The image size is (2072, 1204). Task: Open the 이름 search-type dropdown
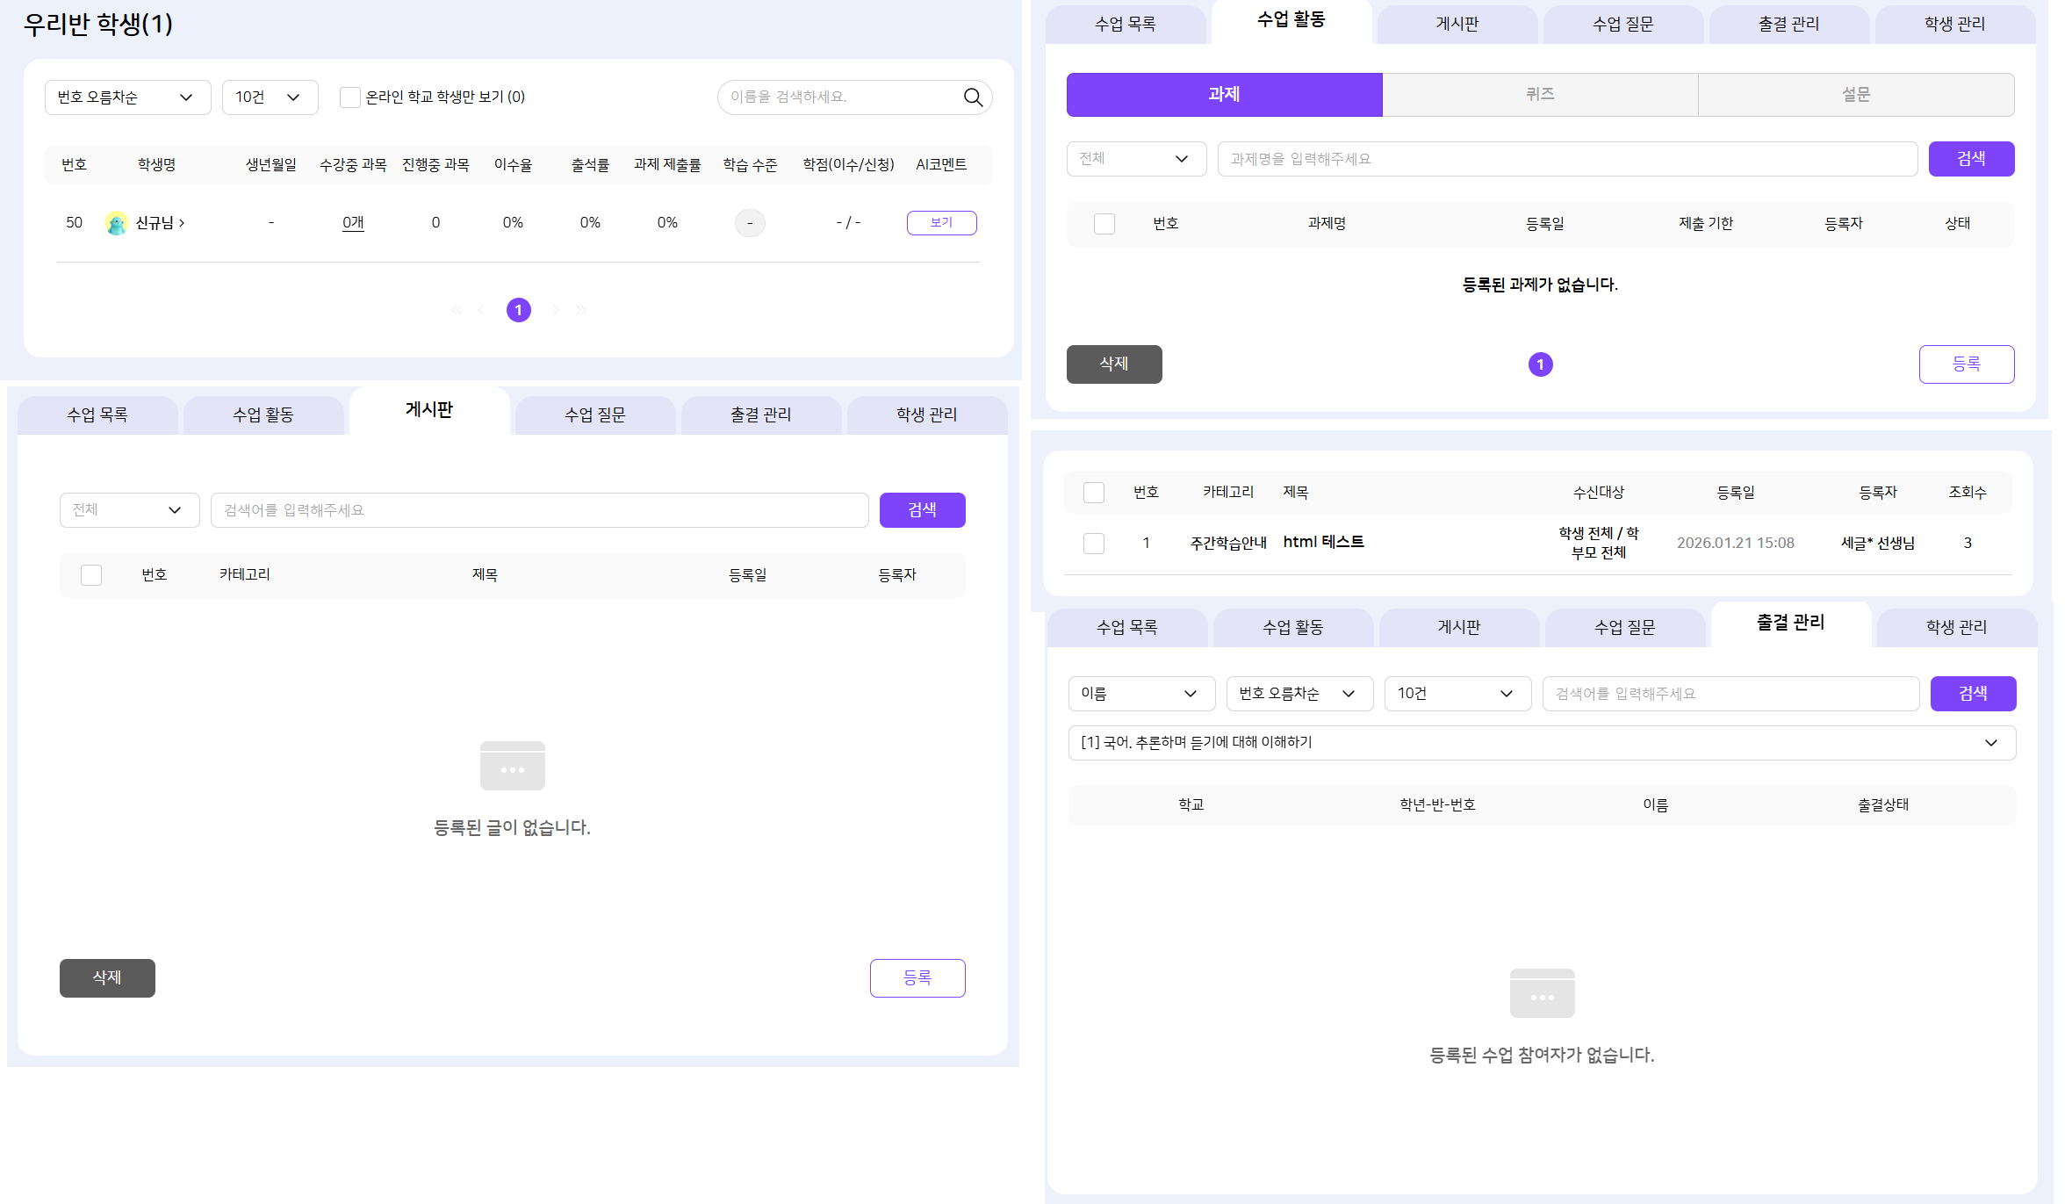click(1140, 694)
